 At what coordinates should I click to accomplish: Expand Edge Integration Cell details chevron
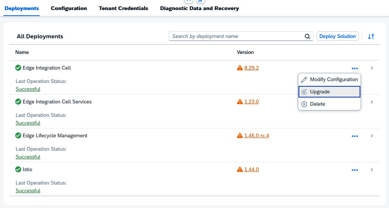coord(372,68)
